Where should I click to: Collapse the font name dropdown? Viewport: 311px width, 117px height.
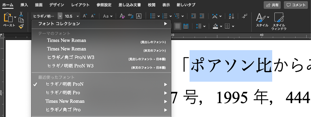coord(60,16)
